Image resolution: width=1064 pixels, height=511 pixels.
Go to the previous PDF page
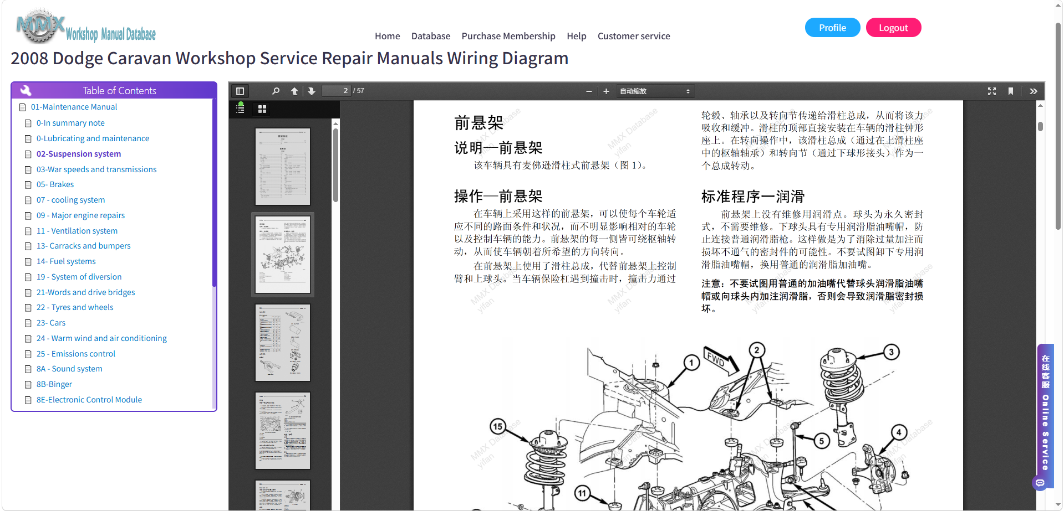[294, 91]
